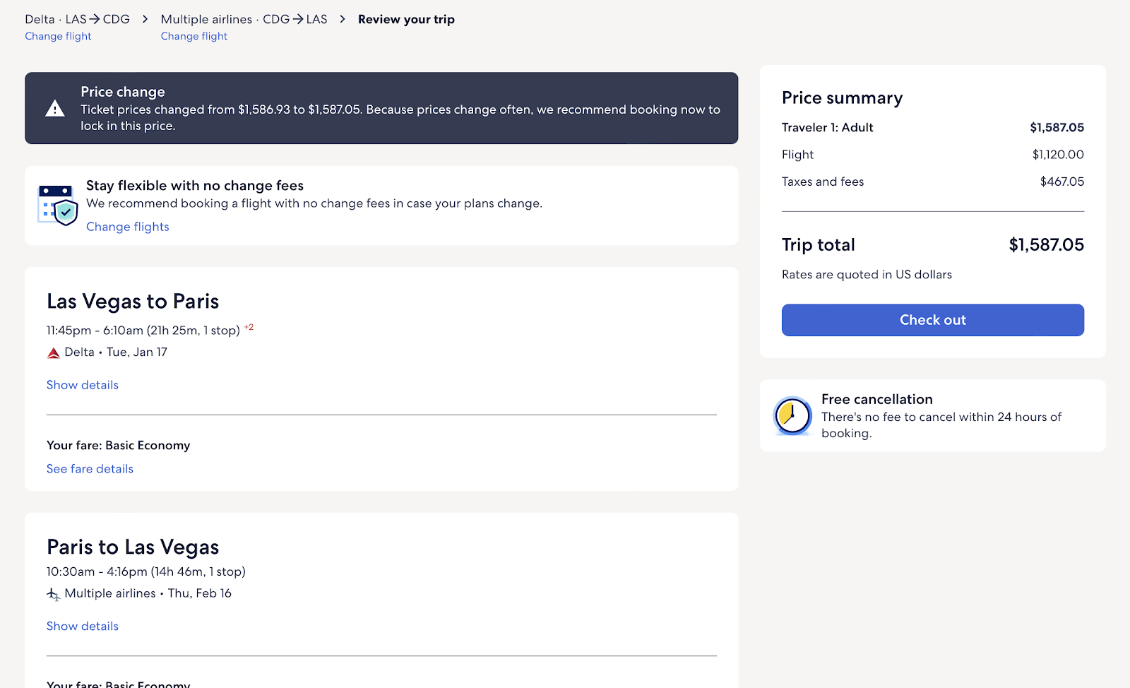Click the calendar shield flexible booking icon

click(x=57, y=206)
